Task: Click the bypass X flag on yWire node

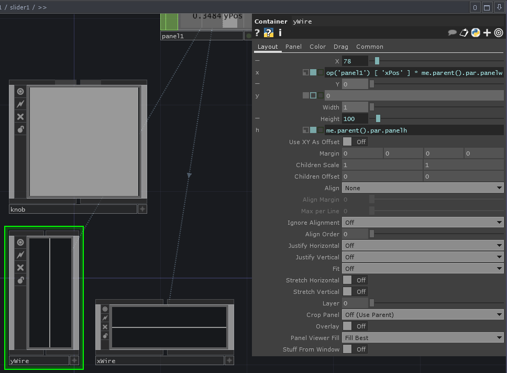Action: [x=20, y=268]
